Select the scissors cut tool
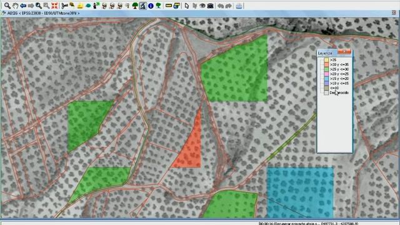 tap(64, 6)
